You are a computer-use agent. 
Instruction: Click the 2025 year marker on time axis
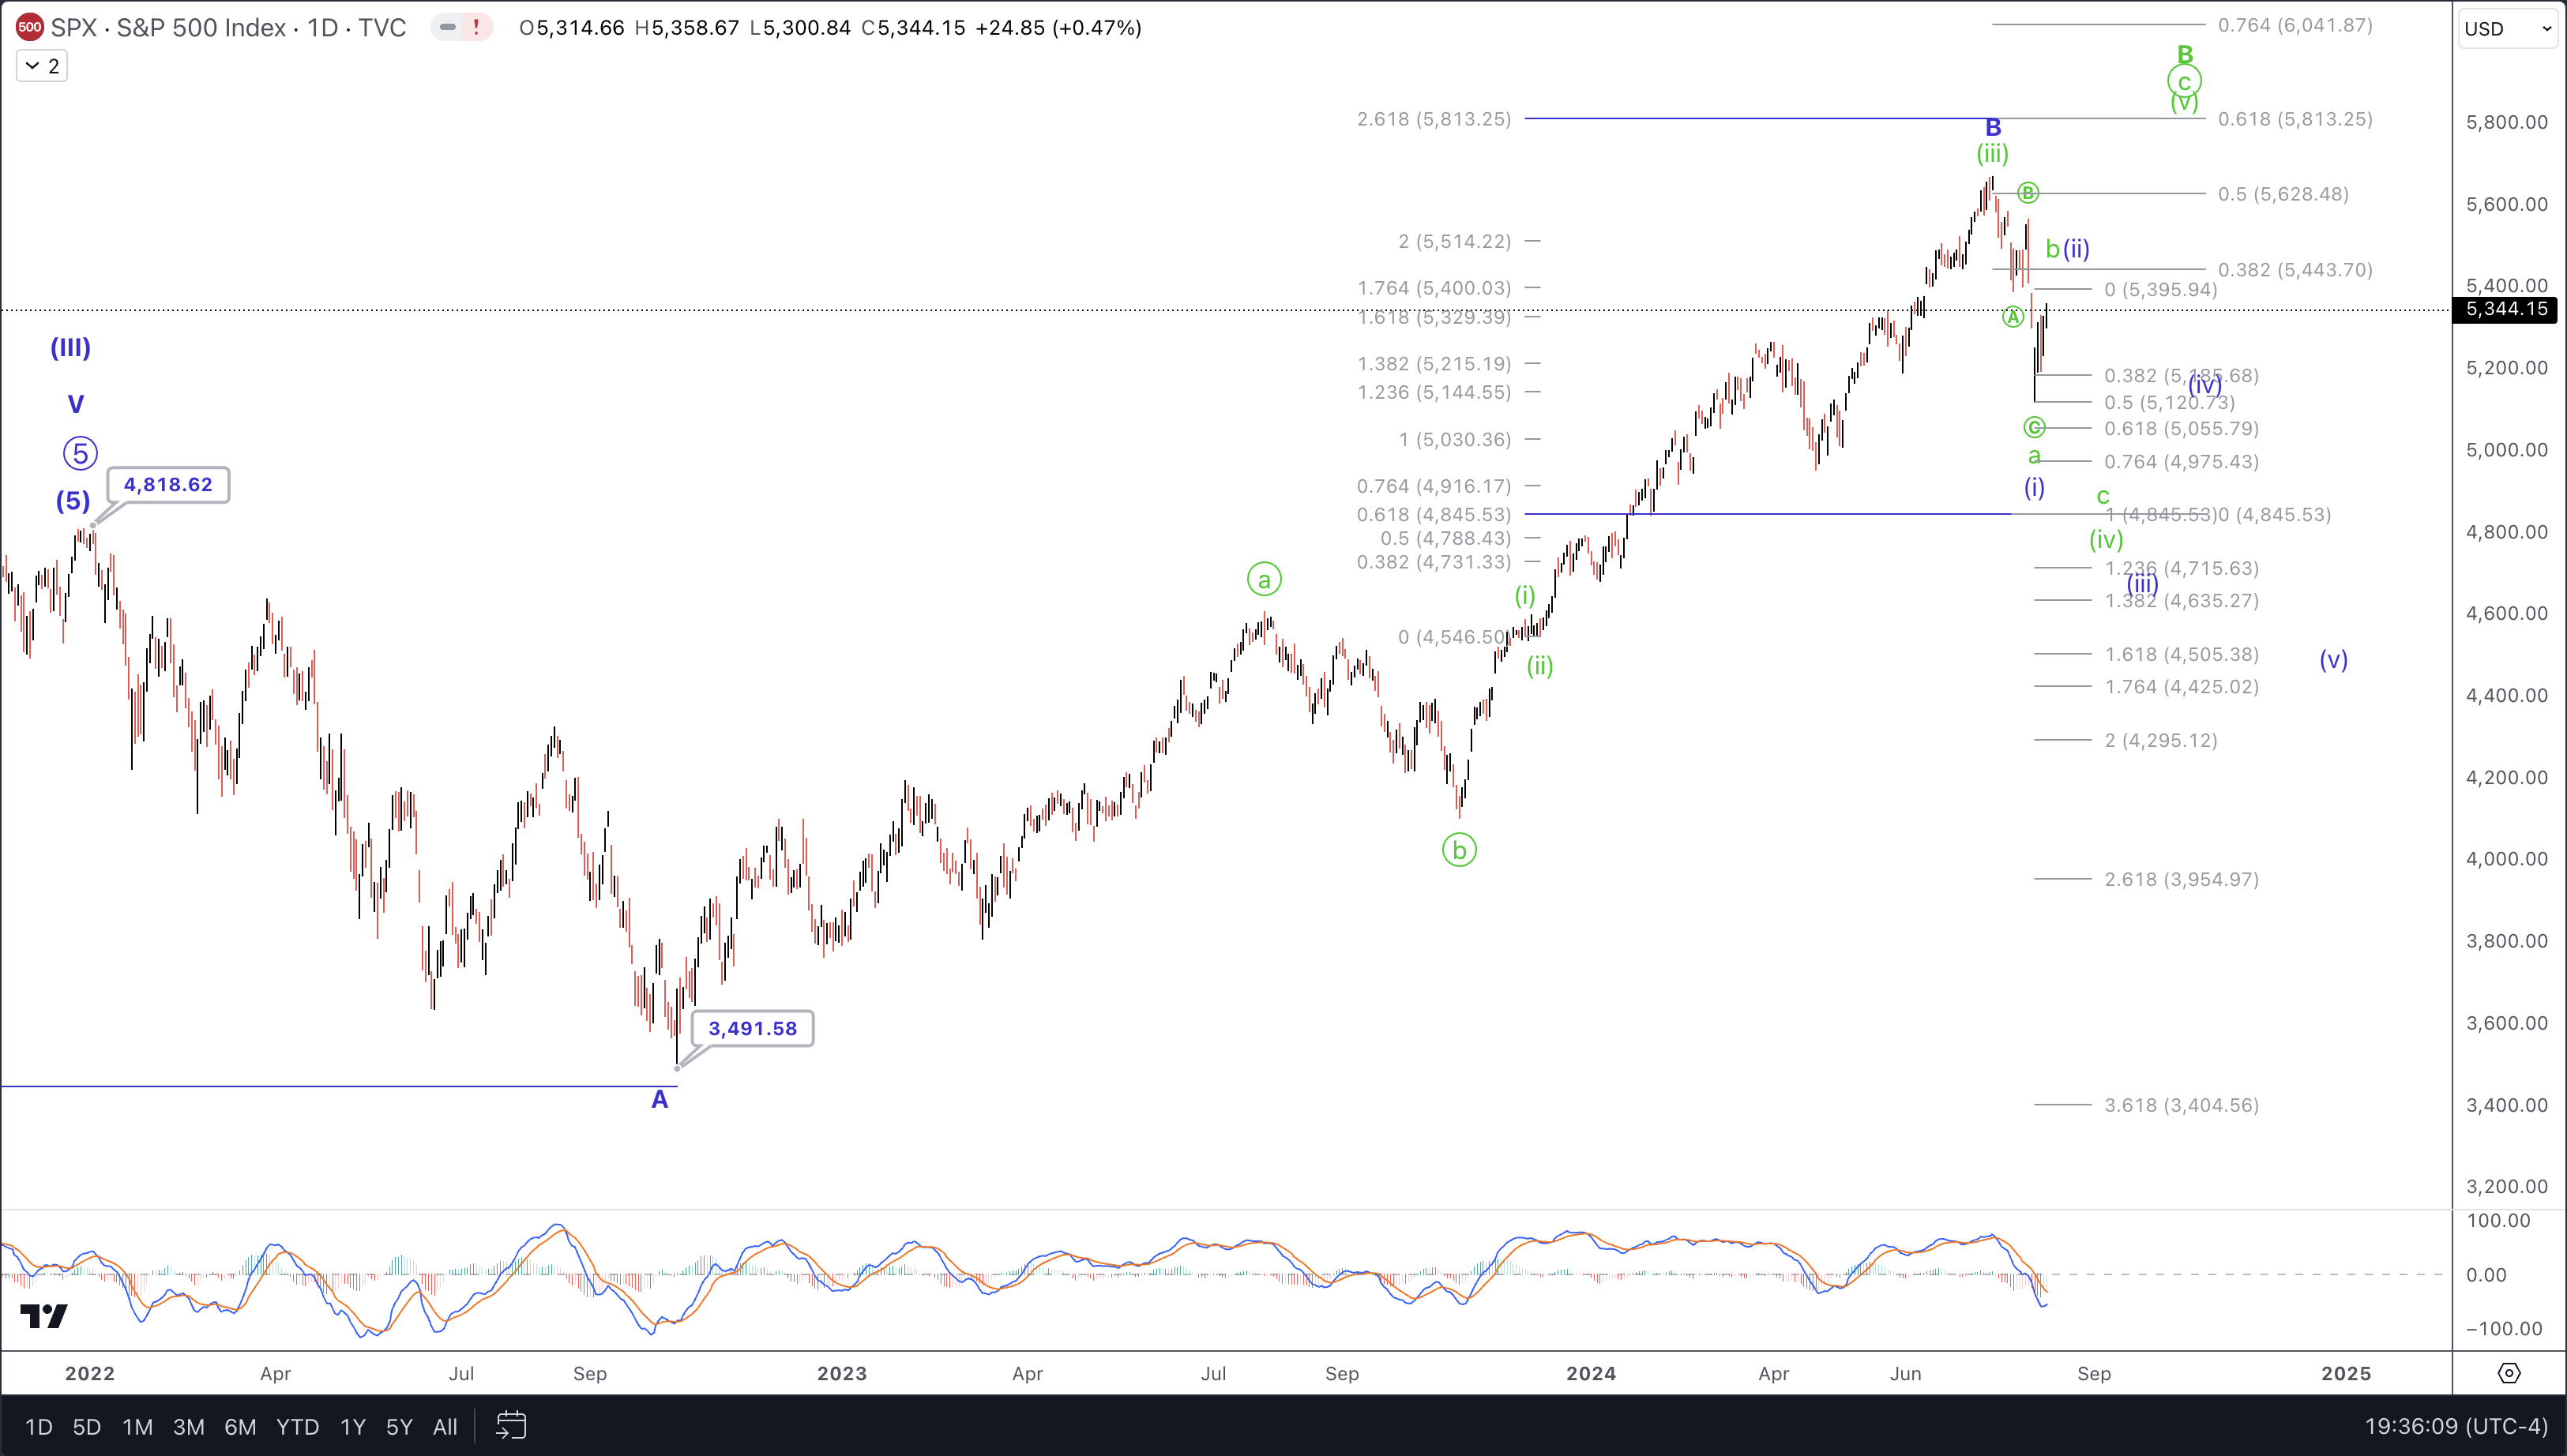[x=2346, y=1373]
